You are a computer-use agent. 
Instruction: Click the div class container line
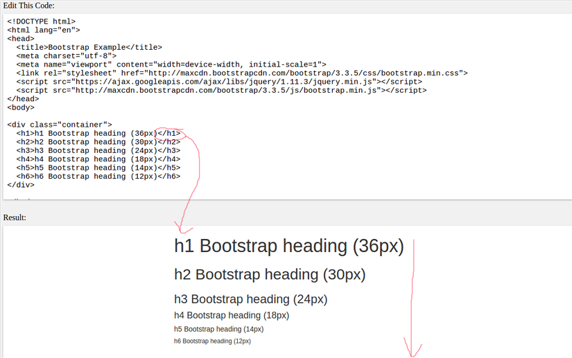point(60,125)
